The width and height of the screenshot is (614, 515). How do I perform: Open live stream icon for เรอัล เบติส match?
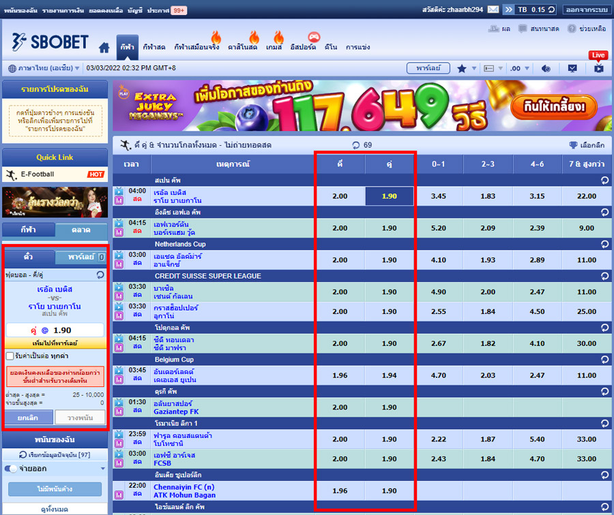[x=119, y=191]
